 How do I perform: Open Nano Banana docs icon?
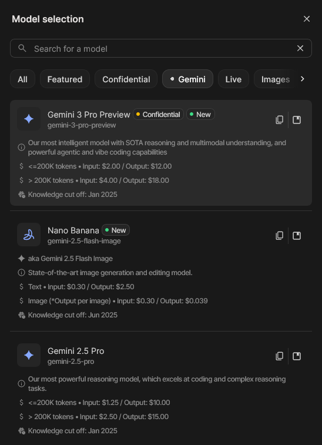click(297, 236)
